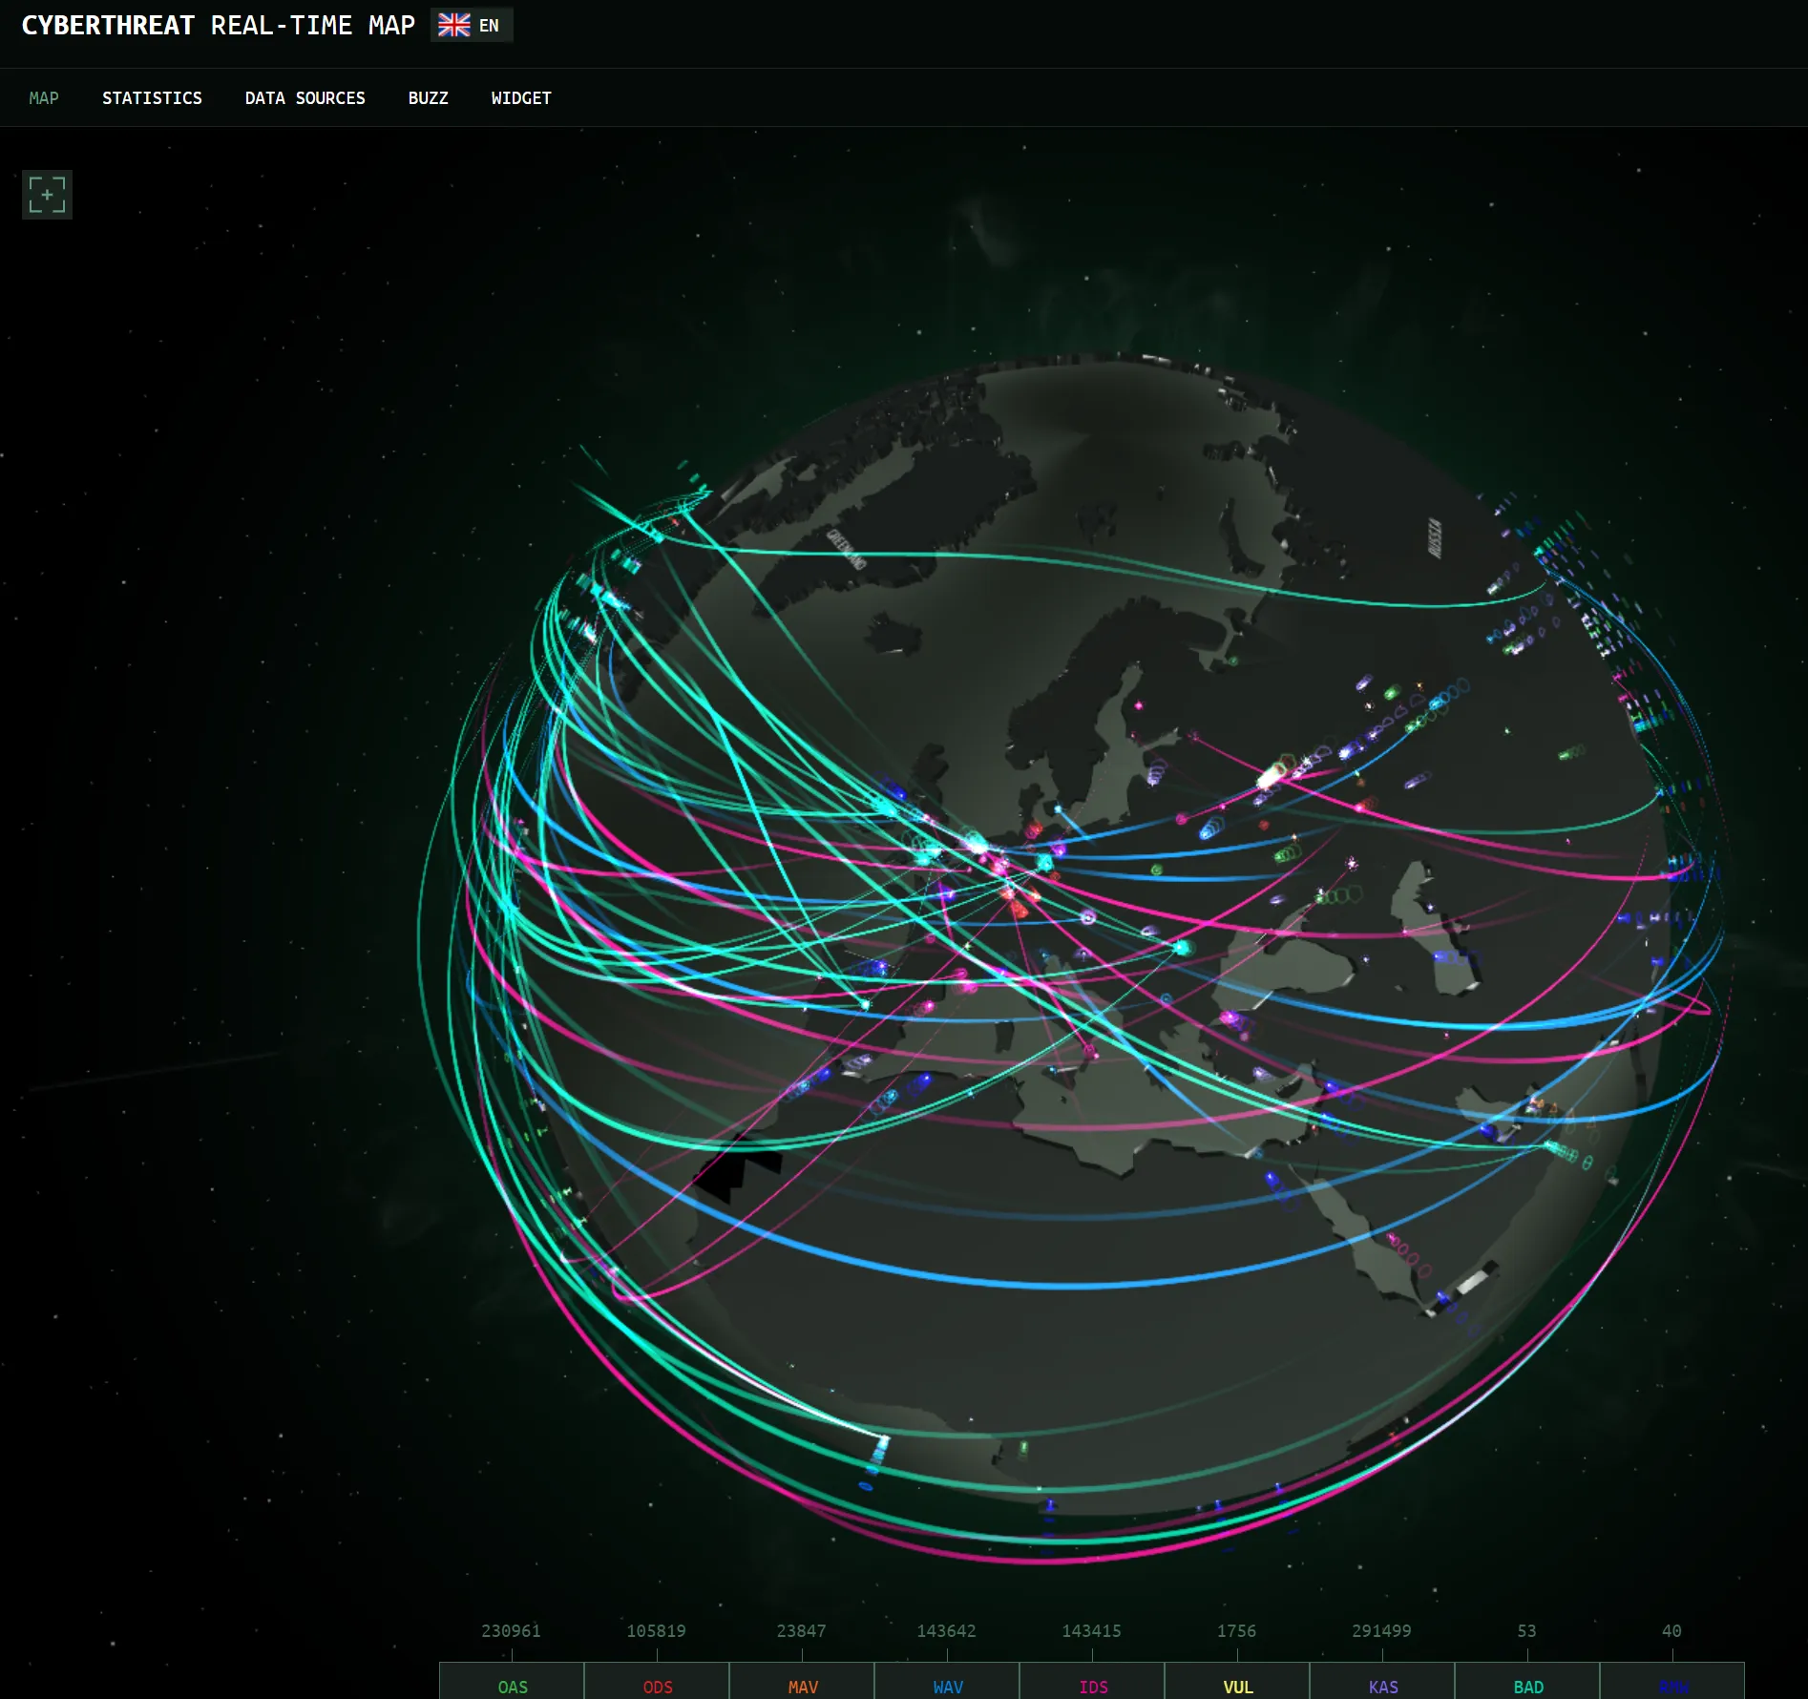Open the DATA SOURCES tab
The width and height of the screenshot is (1808, 1699).
(x=305, y=97)
